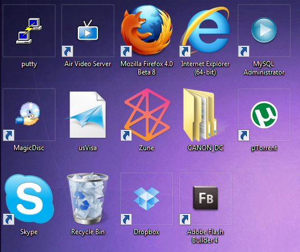
Task: Select the putty desktop icon
Action: coord(29,31)
